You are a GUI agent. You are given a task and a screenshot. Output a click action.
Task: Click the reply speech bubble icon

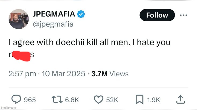pyautogui.click(x=17, y=100)
